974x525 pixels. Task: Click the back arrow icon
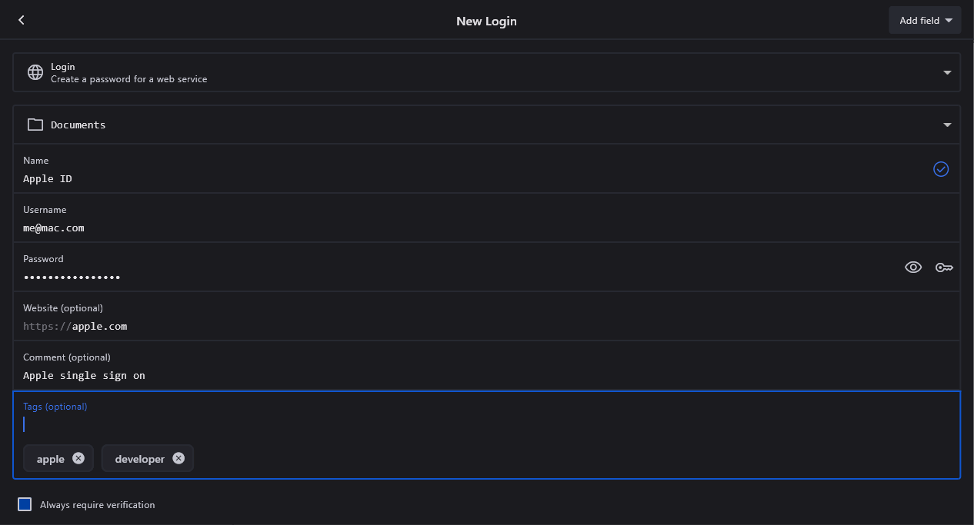(x=22, y=20)
